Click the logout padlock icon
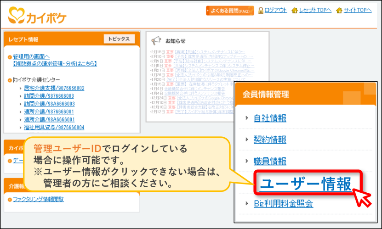The width and height of the screenshot is (382, 229). [x=261, y=11]
